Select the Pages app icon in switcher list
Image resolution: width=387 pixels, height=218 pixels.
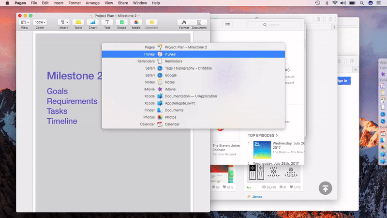[x=160, y=47]
